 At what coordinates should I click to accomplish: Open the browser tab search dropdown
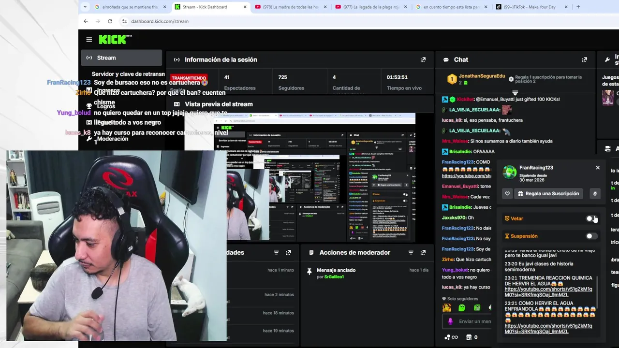pos(85,7)
